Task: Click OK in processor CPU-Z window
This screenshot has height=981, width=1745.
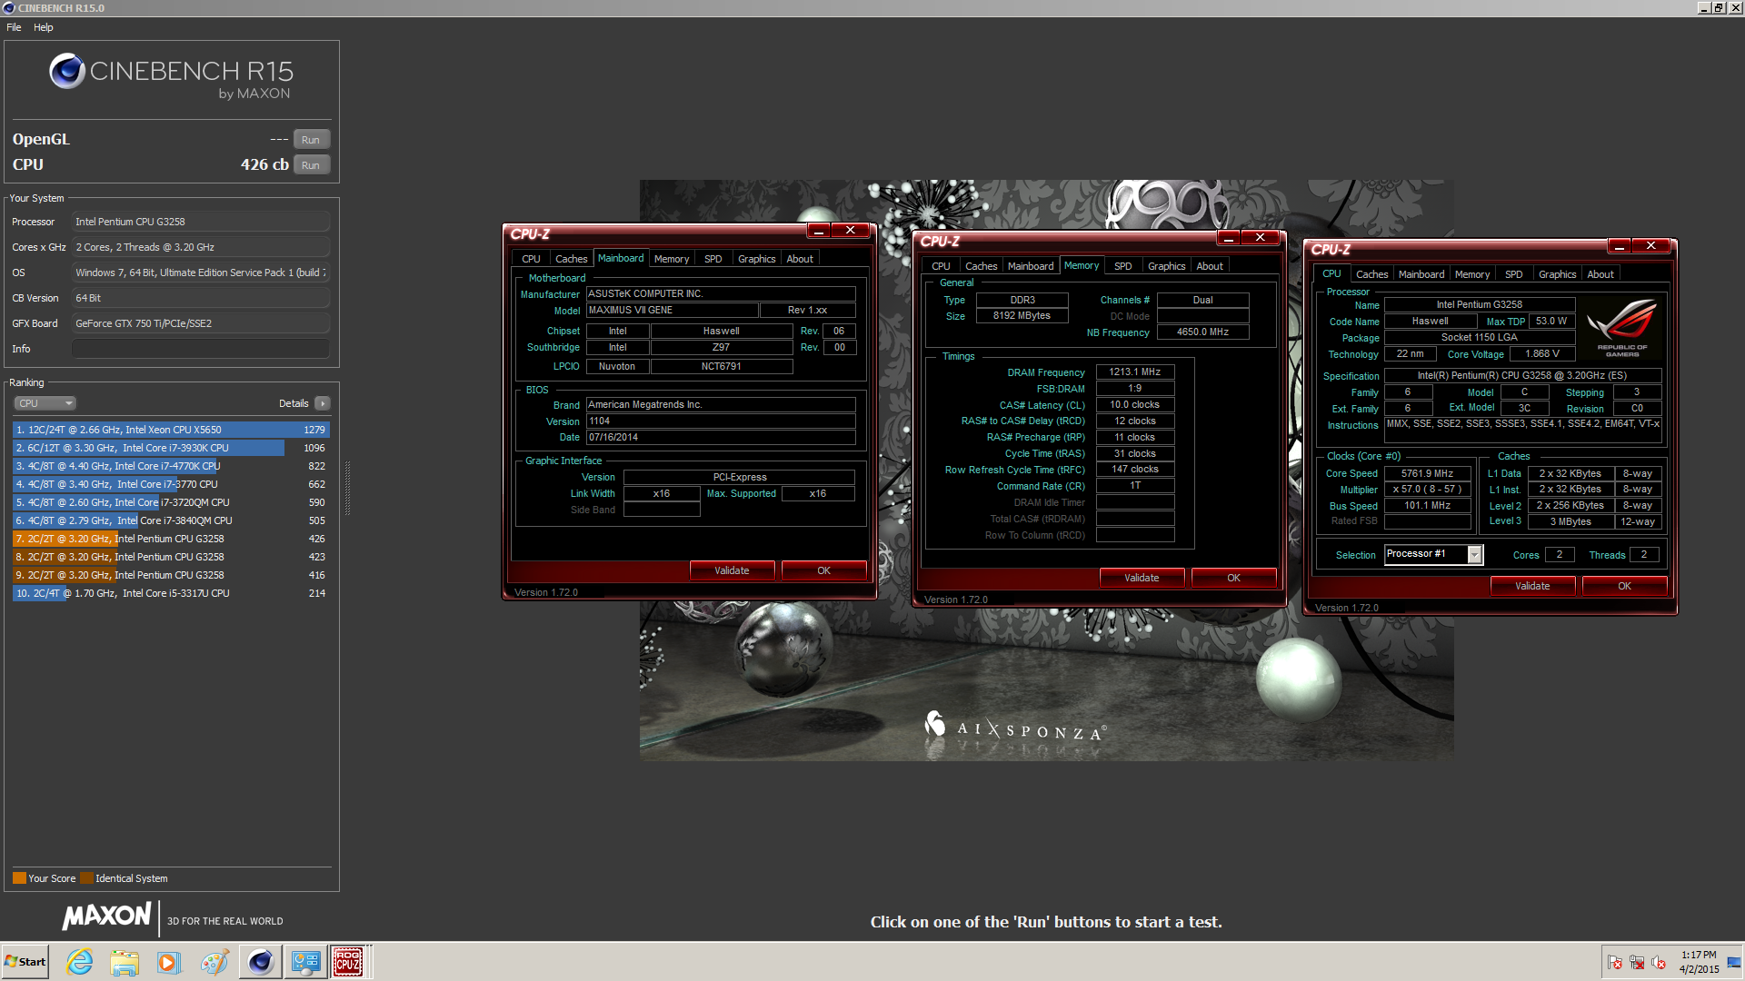Action: pyautogui.click(x=1624, y=586)
